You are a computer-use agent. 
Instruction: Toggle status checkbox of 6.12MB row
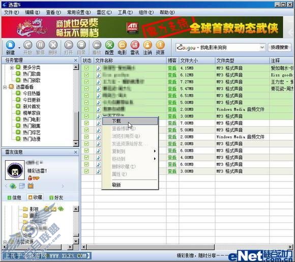(x=86, y=75)
